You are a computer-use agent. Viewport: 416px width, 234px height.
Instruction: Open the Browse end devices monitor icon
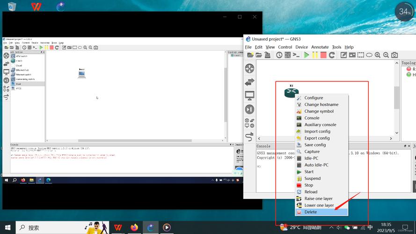[249, 95]
